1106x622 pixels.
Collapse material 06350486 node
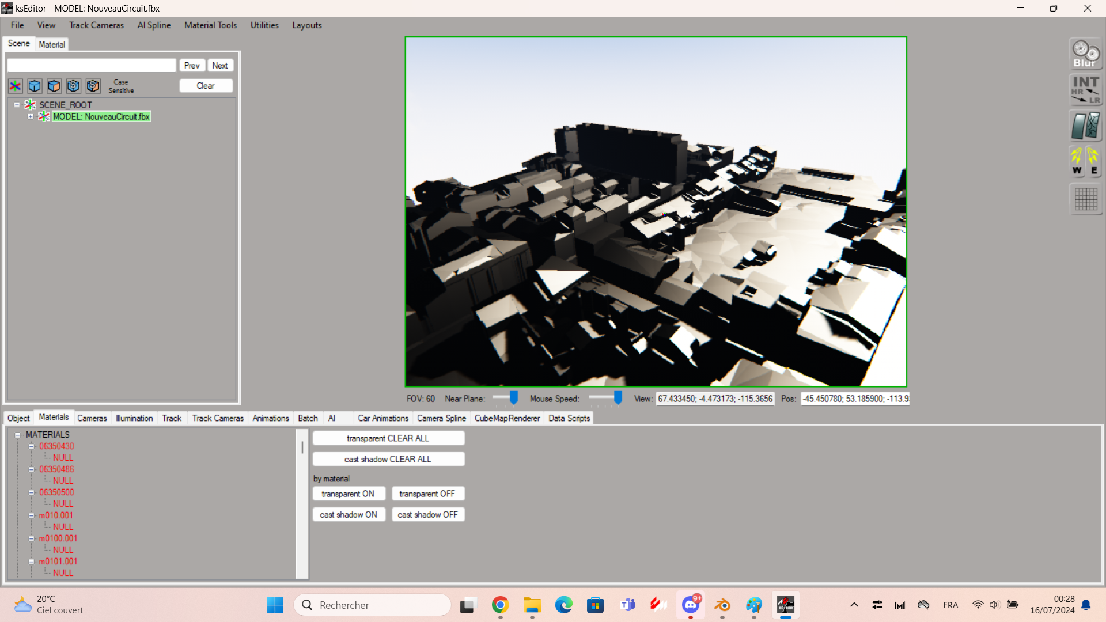tap(32, 469)
